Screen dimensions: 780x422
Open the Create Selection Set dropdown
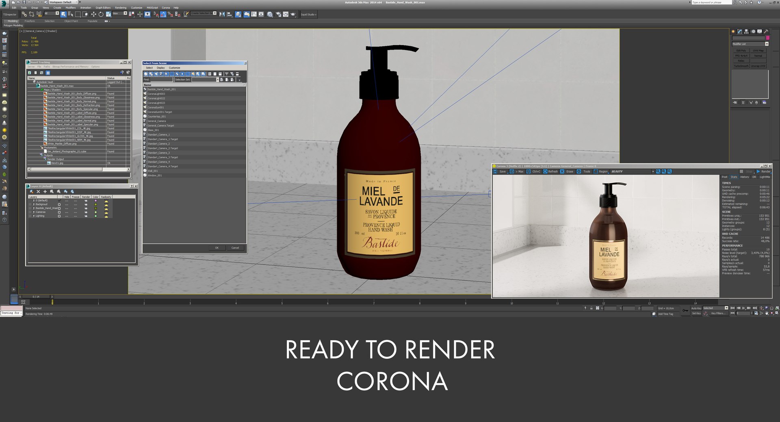(203, 13)
